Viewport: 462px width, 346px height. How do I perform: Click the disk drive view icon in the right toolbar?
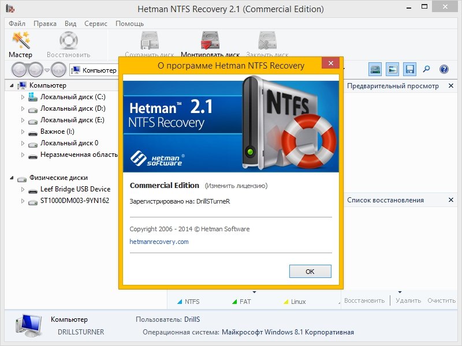(x=375, y=69)
